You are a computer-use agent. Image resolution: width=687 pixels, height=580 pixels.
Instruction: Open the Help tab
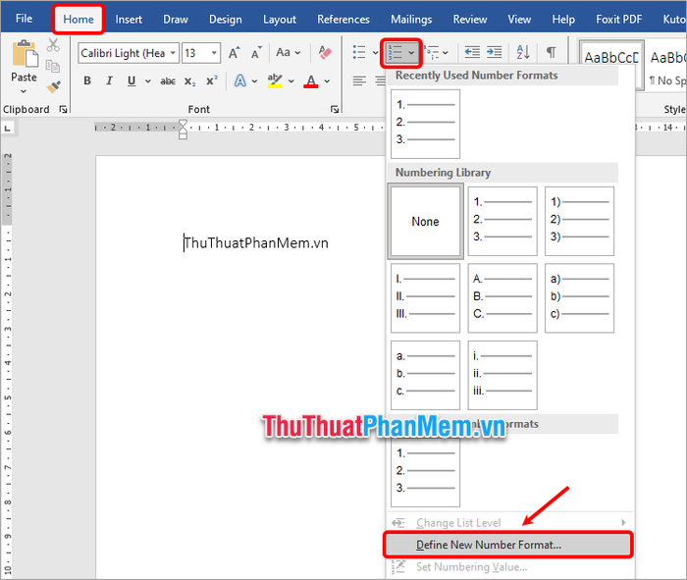(563, 20)
